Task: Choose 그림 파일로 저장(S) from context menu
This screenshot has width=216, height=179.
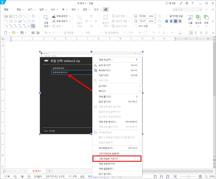Action: click(x=117, y=159)
